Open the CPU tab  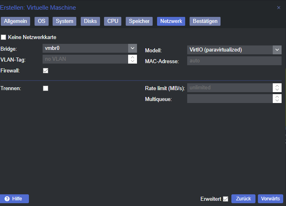coord(113,21)
